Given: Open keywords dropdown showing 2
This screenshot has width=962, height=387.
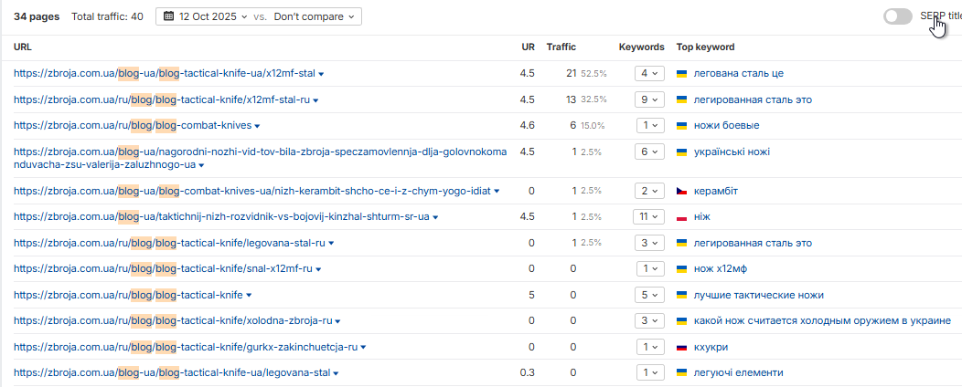Looking at the screenshot, I should pos(649,191).
